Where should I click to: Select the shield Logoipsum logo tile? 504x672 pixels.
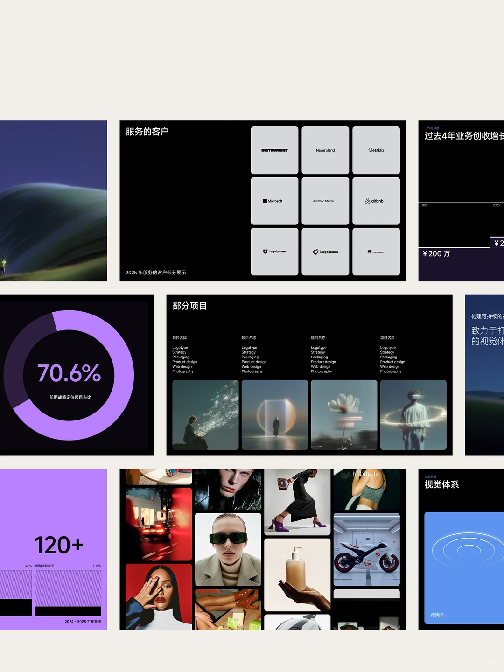(274, 252)
